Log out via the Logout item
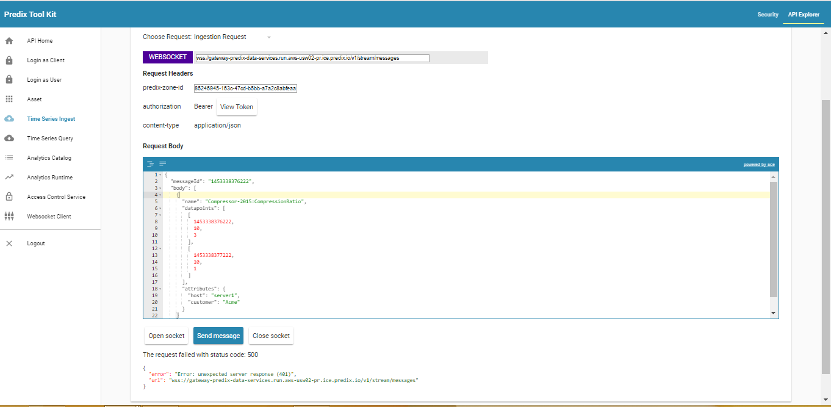Viewport: 831px width, 407px height. click(36, 243)
